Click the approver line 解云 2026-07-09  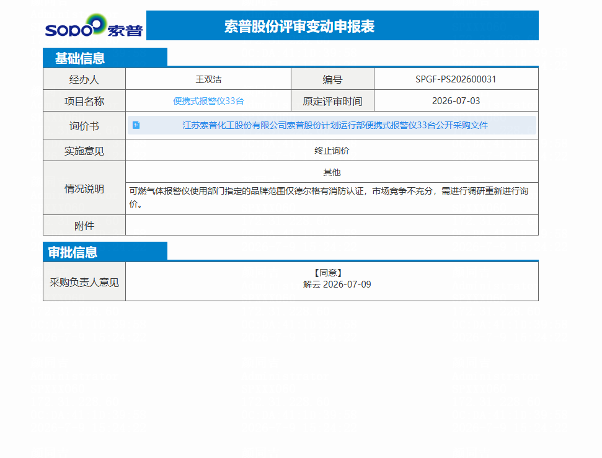click(x=337, y=284)
